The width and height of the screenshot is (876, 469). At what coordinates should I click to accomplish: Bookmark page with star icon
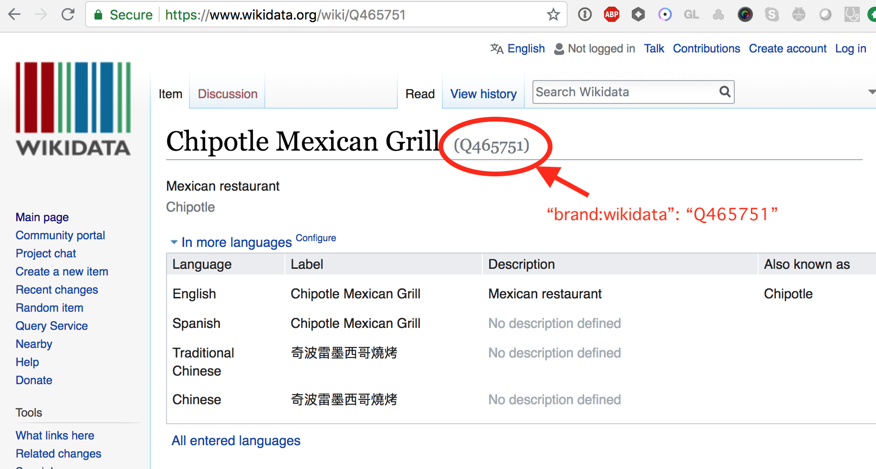coord(553,14)
